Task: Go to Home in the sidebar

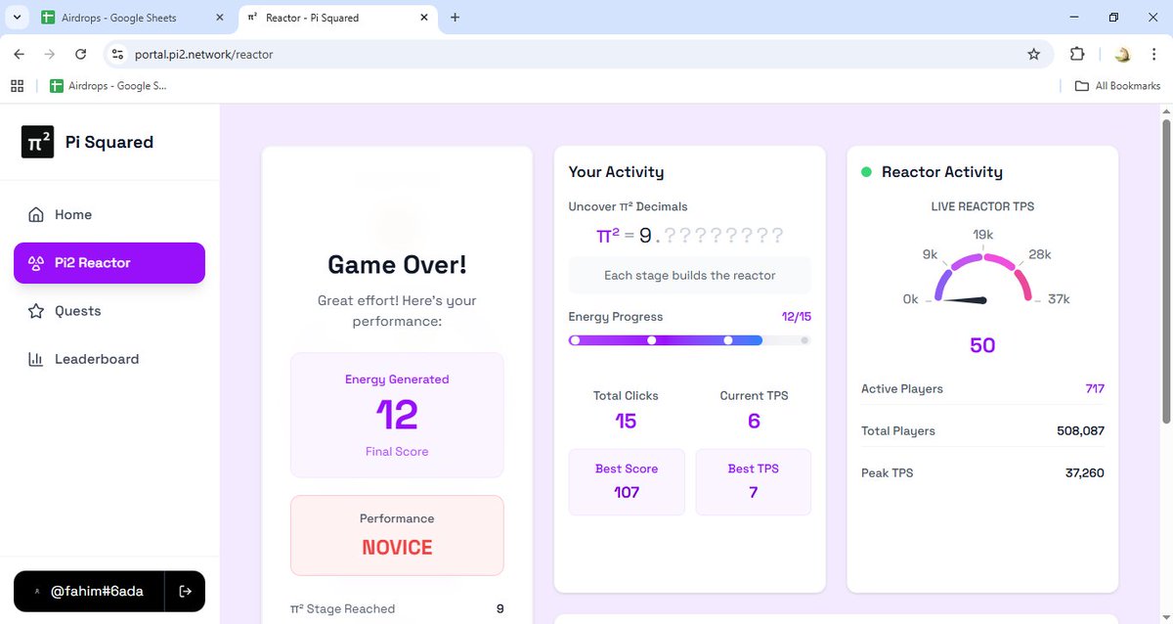Action: coord(109,215)
